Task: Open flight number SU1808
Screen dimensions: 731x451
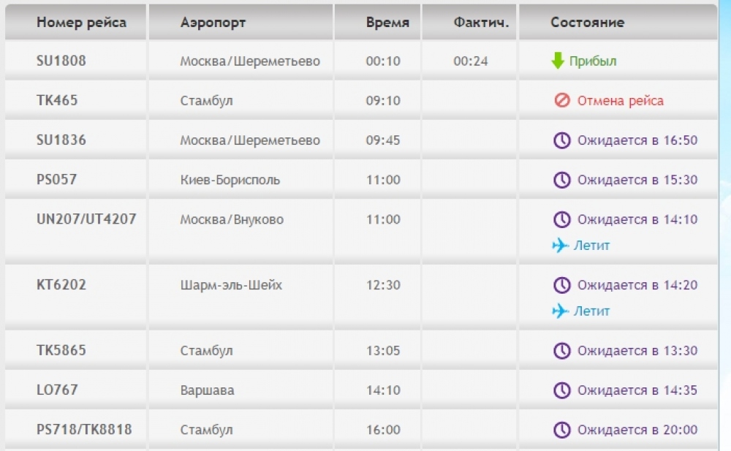Action: click(x=61, y=61)
